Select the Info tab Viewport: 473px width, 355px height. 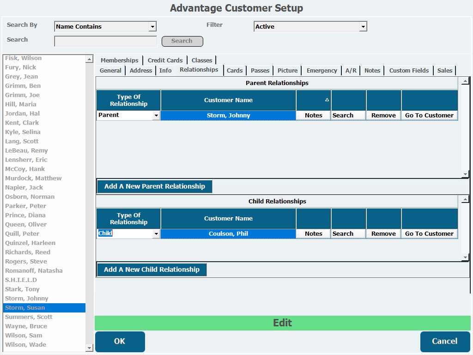click(165, 70)
